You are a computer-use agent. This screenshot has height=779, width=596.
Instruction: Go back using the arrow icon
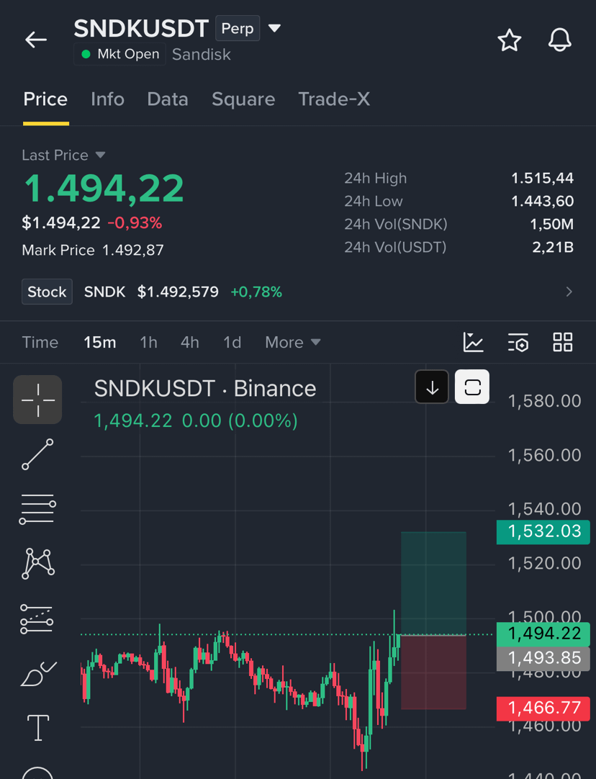tap(36, 40)
